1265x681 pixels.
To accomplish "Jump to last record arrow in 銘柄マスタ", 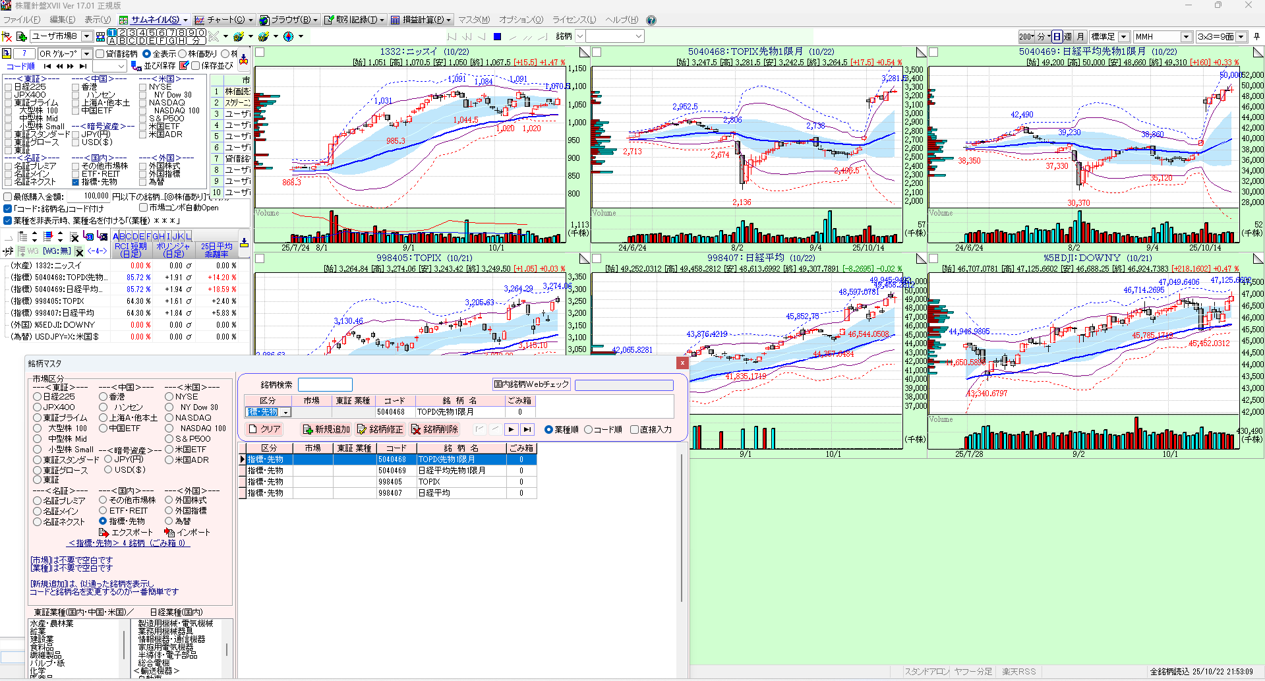I will (x=527, y=429).
